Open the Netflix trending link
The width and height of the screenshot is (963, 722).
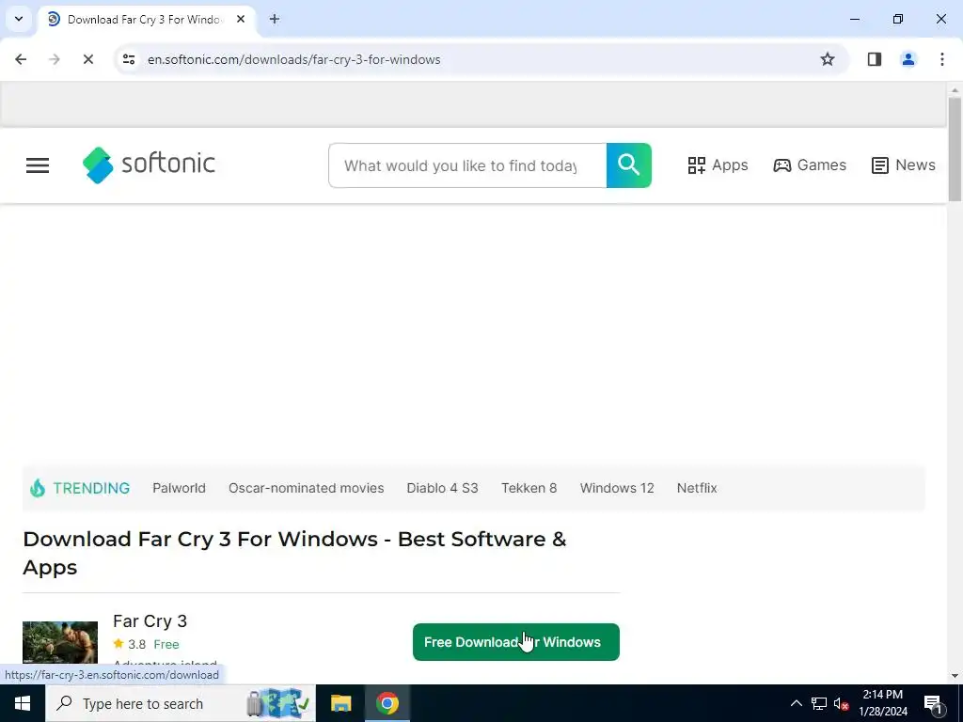click(697, 488)
